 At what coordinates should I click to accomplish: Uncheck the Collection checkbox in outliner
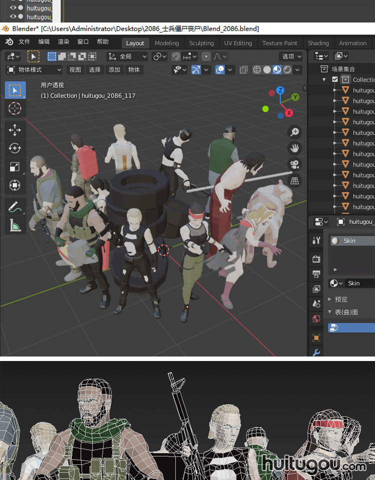(335, 79)
